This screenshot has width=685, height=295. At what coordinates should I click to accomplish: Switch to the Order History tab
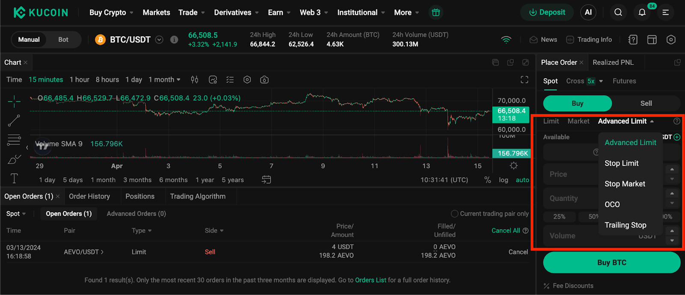pos(89,196)
